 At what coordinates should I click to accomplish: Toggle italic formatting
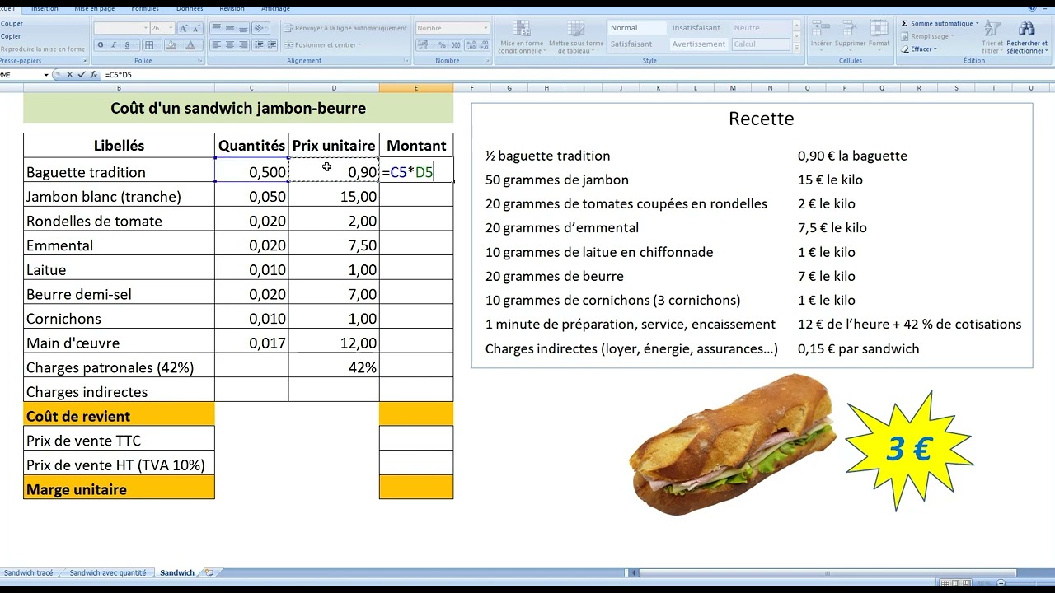click(113, 44)
